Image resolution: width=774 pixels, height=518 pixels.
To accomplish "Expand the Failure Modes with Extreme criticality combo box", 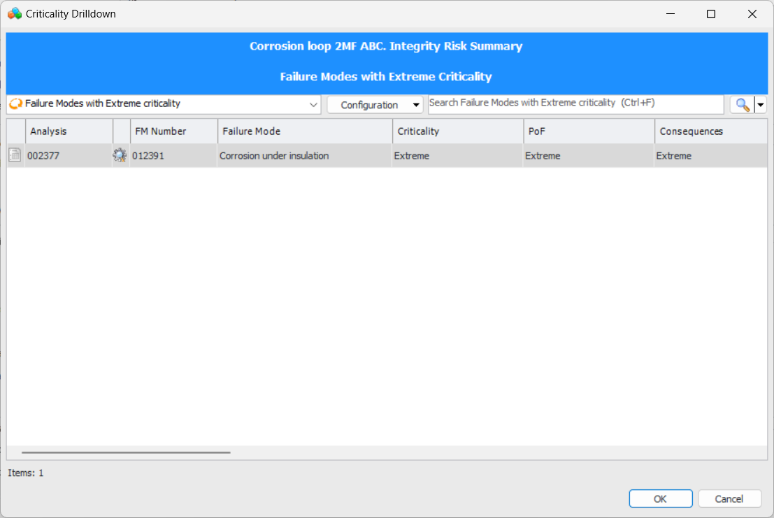I will (x=313, y=105).
